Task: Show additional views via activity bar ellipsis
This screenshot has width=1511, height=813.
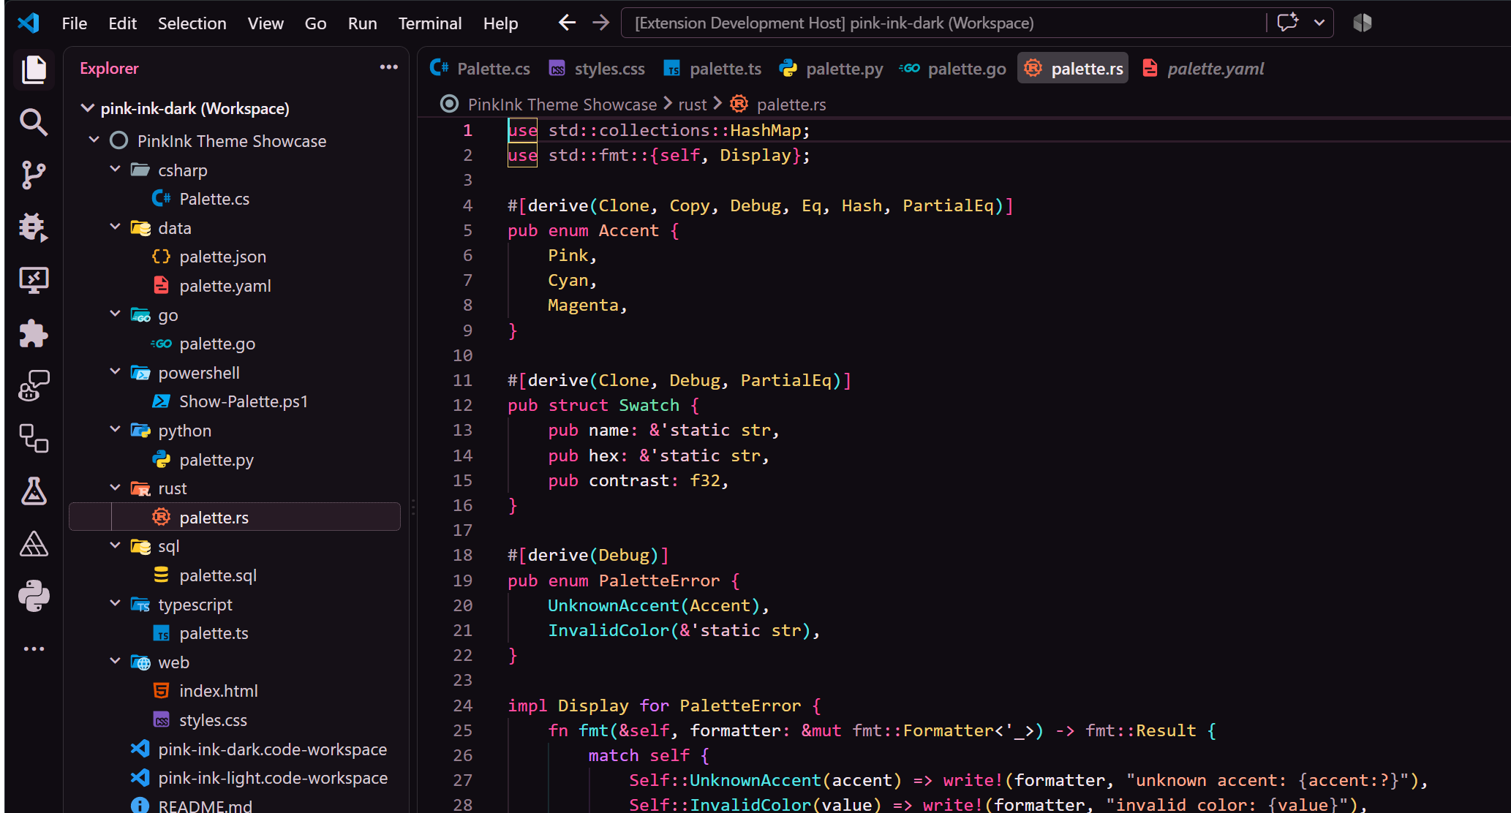Action: coord(34,648)
